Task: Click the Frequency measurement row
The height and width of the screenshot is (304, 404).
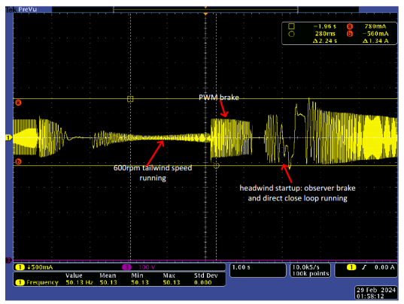Action: pos(120,282)
